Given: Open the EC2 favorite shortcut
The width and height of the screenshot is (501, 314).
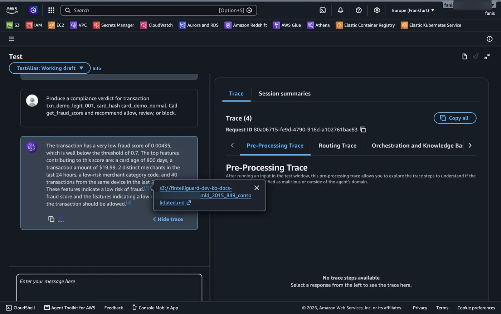Looking at the screenshot, I should [x=56, y=25].
